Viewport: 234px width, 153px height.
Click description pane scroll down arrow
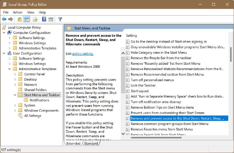pyautogui.click(x=123, y=134)
